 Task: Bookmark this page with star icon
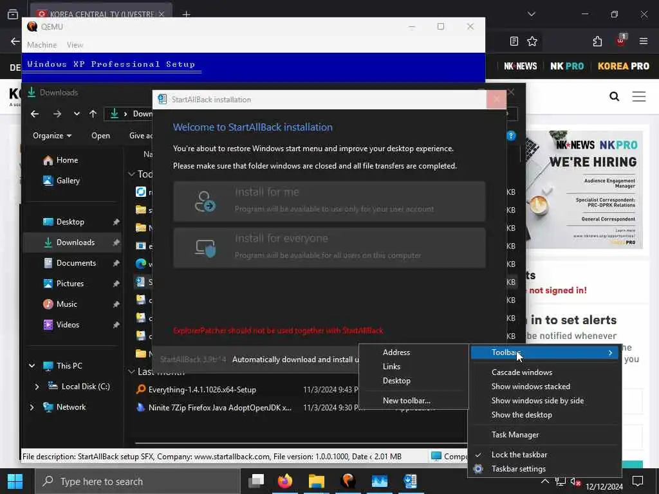(532, 41)
